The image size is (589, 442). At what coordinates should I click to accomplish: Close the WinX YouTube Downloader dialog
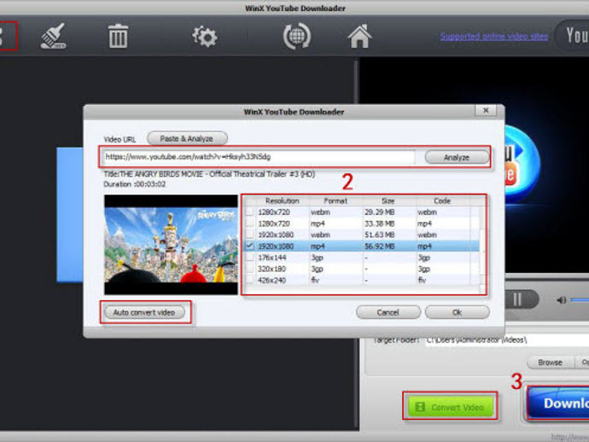tap(486, 110)
